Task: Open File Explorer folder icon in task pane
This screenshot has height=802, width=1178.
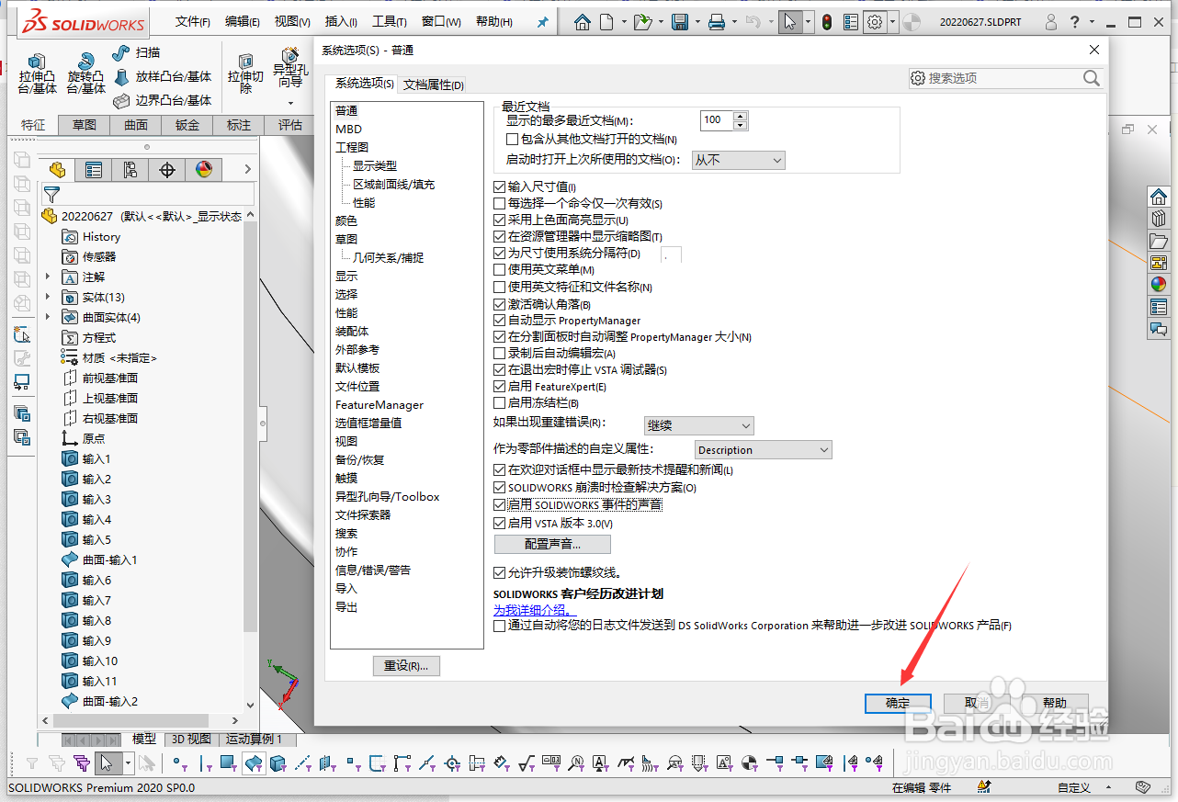Action: [x=1159, y=241]
